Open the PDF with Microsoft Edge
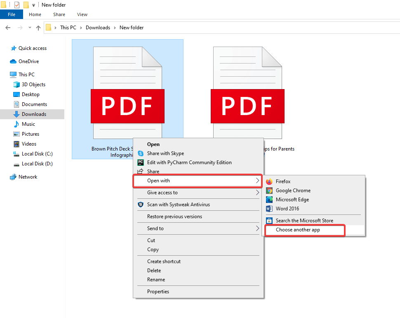Screen dimensions: 400x318 pos(292,200)
